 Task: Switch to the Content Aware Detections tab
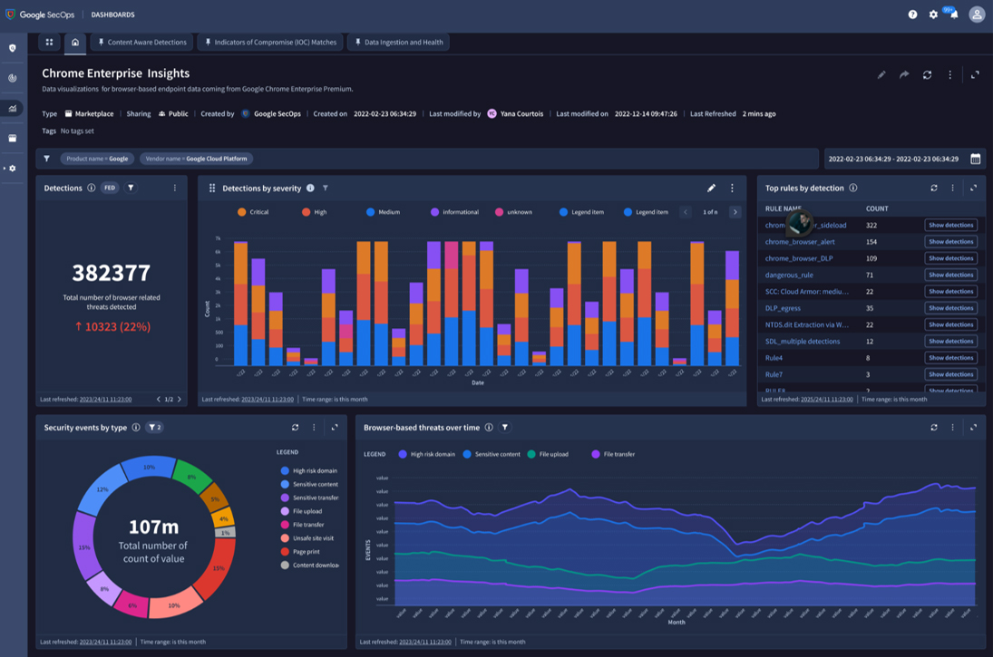[x=142, y=43]
